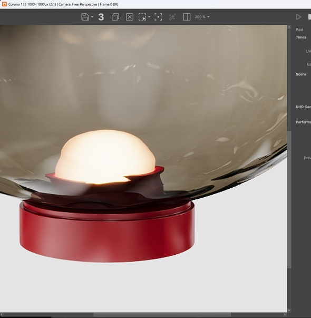Click the 3ds Max '3' button

click(101, 17)
